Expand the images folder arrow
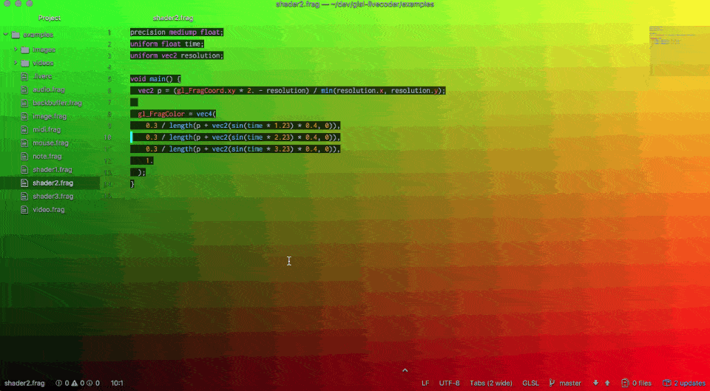This screenshot has width=710, height=391. click(16, 50)
